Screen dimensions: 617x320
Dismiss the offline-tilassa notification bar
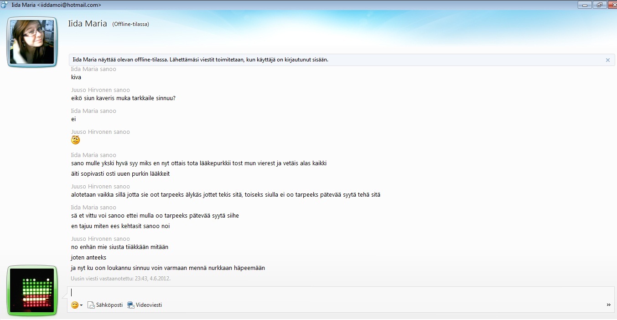coord(607,60)
